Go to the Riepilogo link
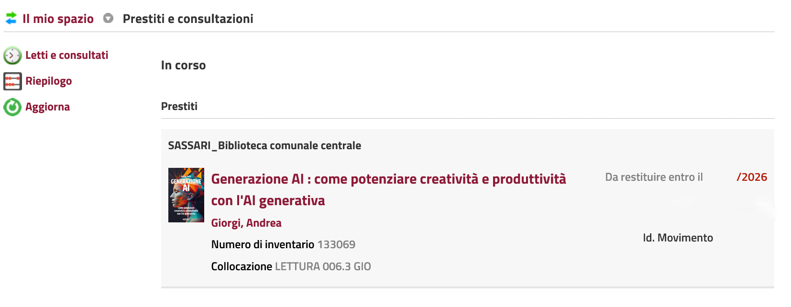 point(48,81)
